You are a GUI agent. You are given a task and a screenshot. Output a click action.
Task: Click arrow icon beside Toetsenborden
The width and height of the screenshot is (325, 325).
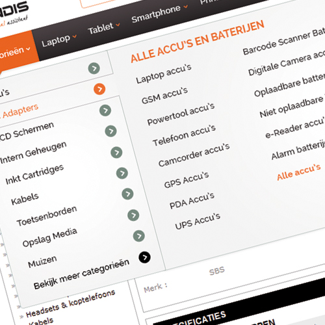127,194
